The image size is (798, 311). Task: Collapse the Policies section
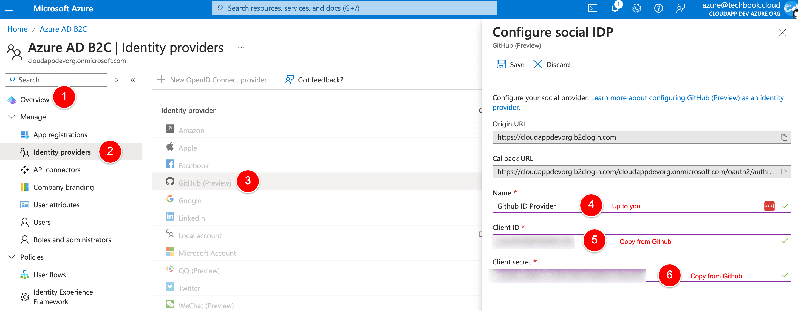tap(12, 257)
